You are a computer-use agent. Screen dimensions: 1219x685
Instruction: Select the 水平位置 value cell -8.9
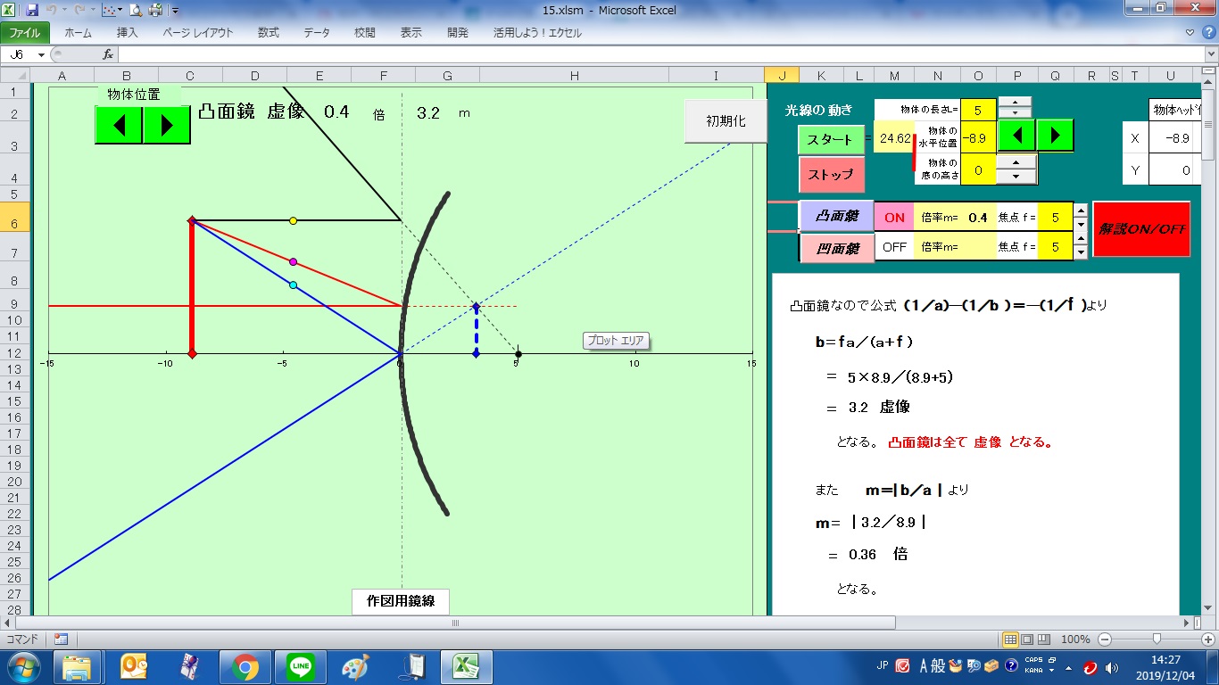tap(978, 139)
